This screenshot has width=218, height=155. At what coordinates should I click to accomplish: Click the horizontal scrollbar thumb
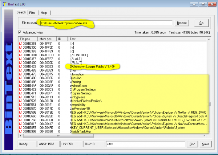click(x=58, y=136)
